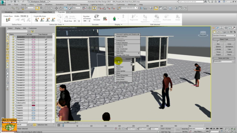Click the color swatch for Line001
Image resolution: width=237 pixels, height=133 pixels.
[x=33, y=105]
